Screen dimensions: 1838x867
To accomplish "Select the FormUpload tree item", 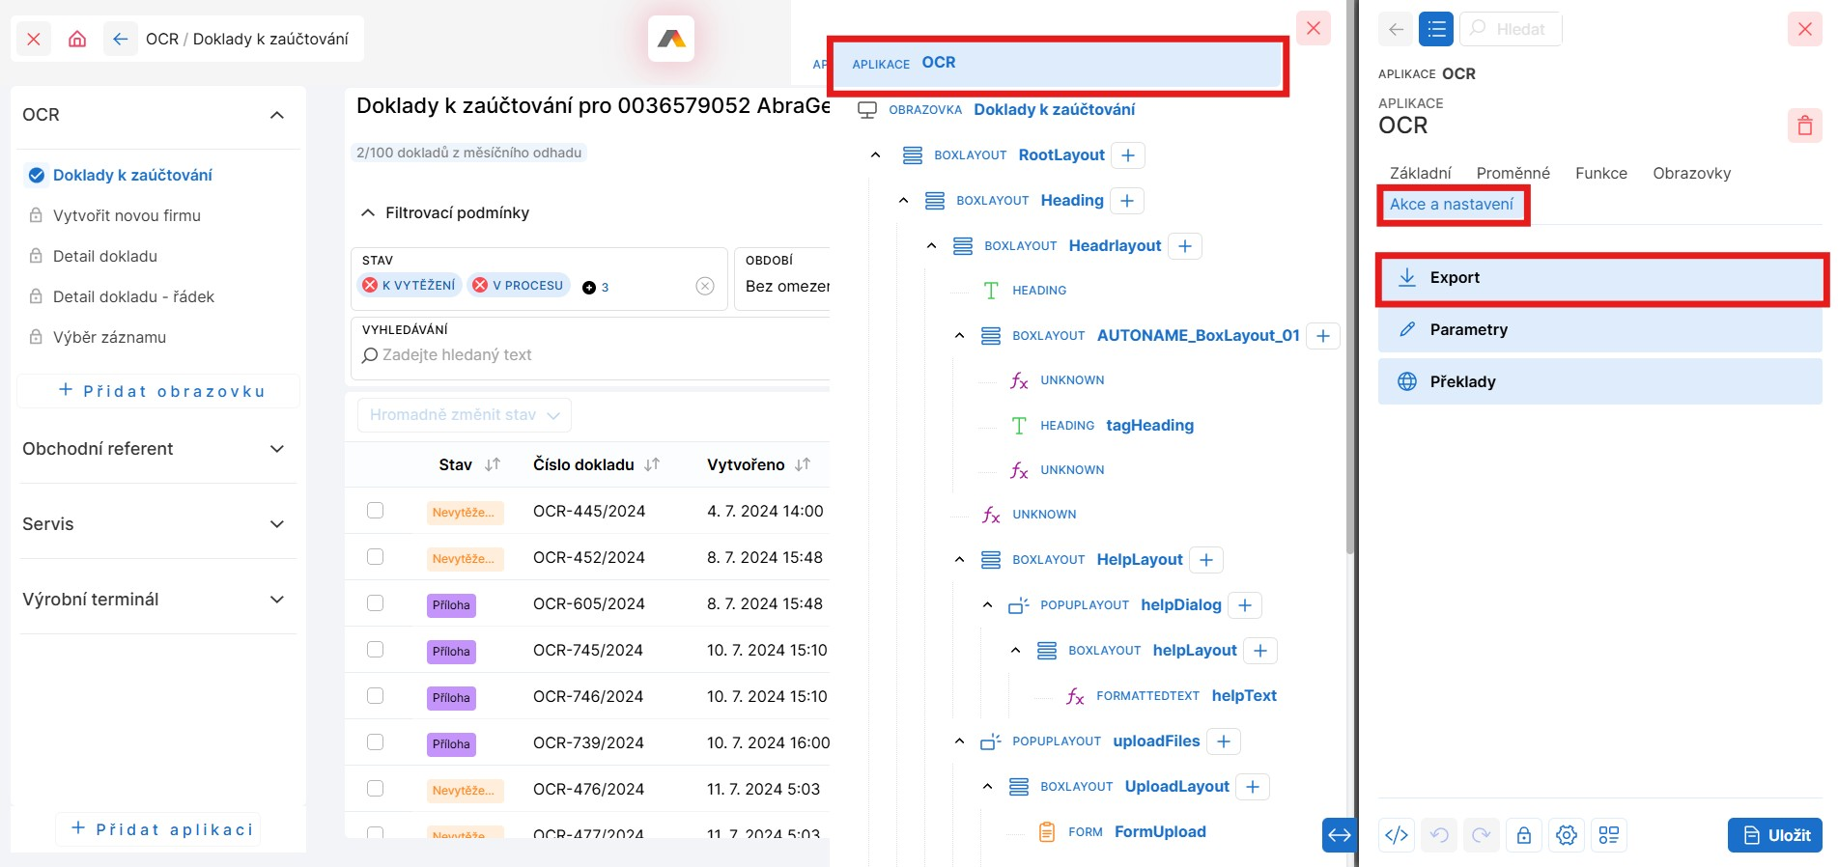I will click(1160, 832).
